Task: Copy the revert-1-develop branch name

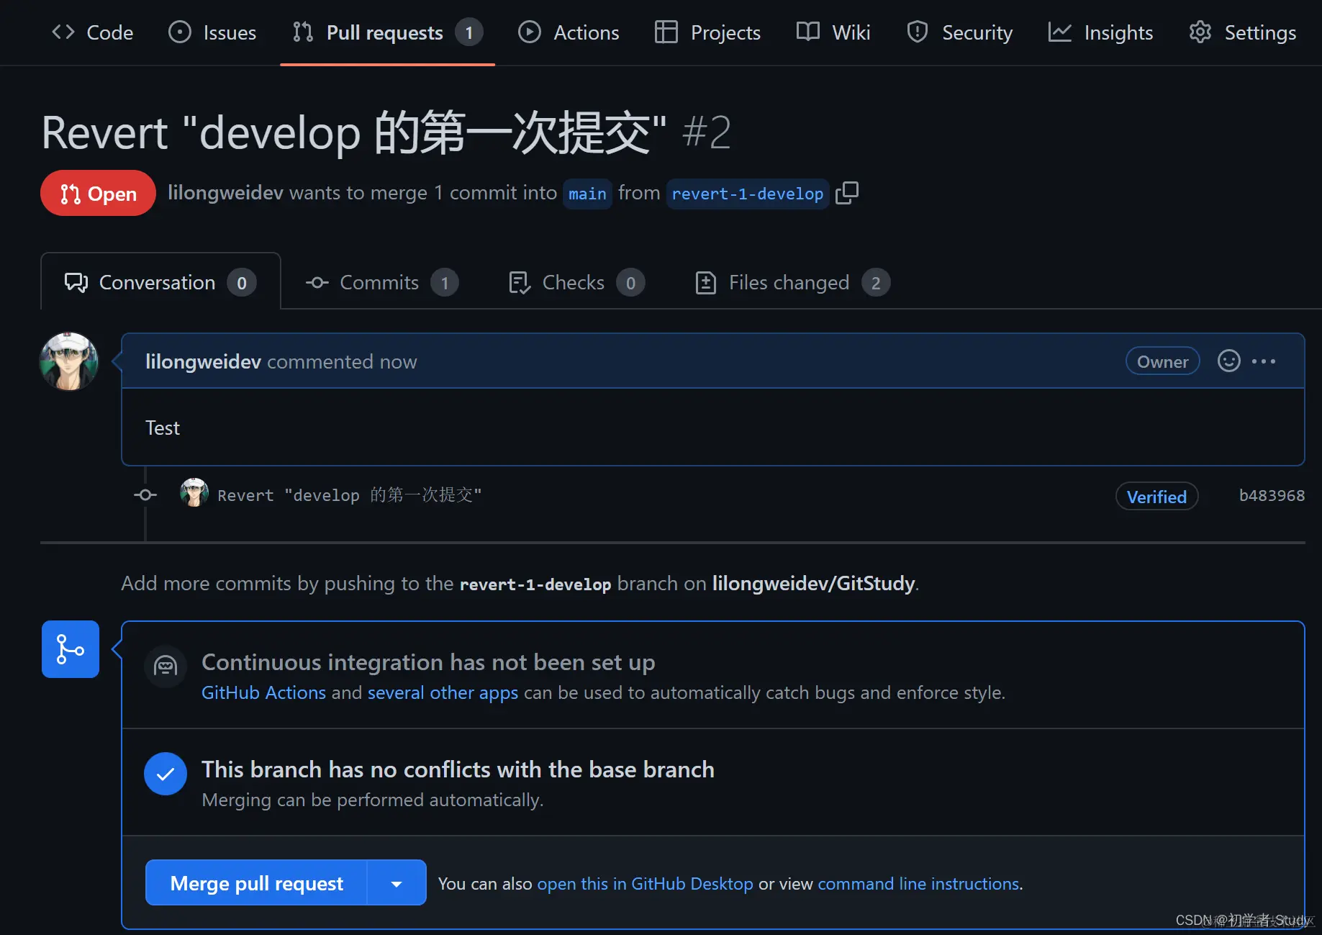Action: coord(847,193)
